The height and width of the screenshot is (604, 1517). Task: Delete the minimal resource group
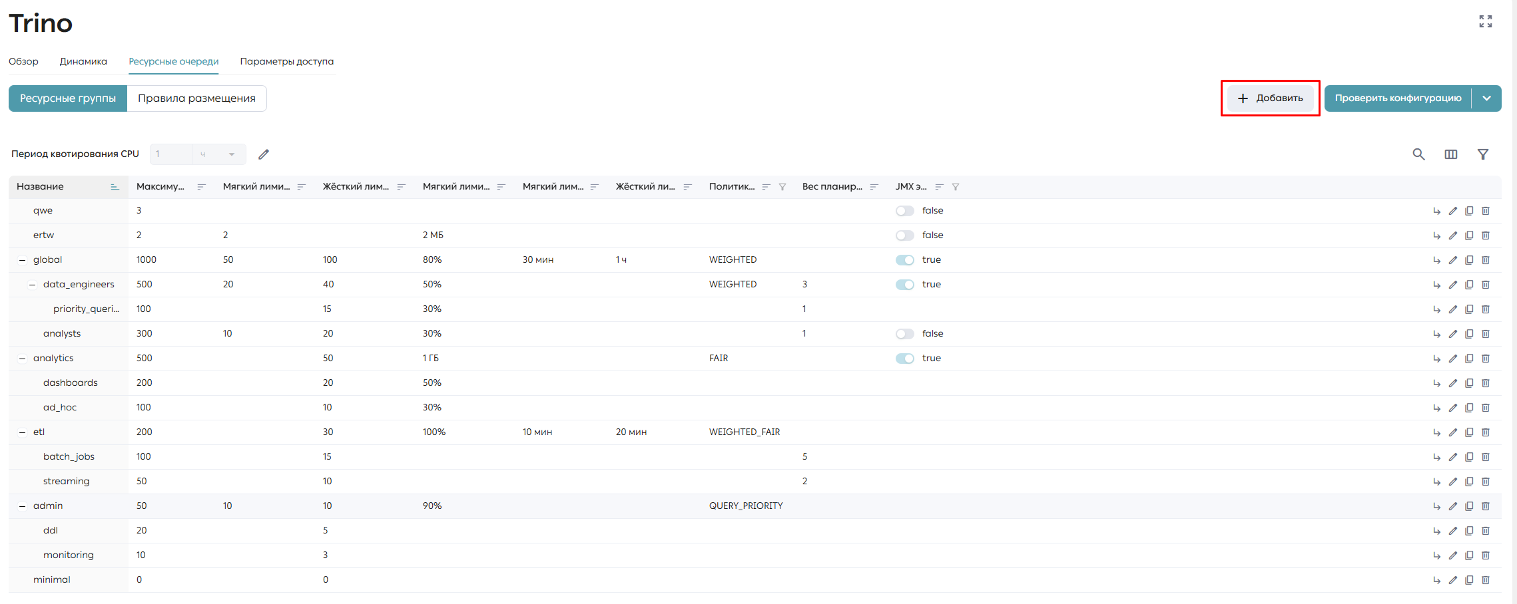[1485, 580]
